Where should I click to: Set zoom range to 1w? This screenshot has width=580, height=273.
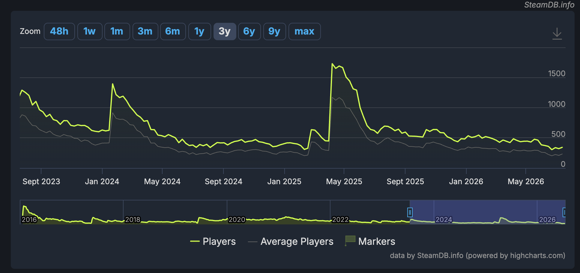90,31
